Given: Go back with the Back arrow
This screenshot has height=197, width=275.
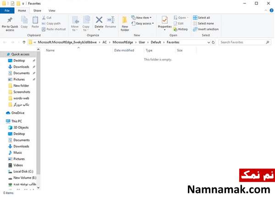Looking at the screenshot, I should tap(5, 42).
